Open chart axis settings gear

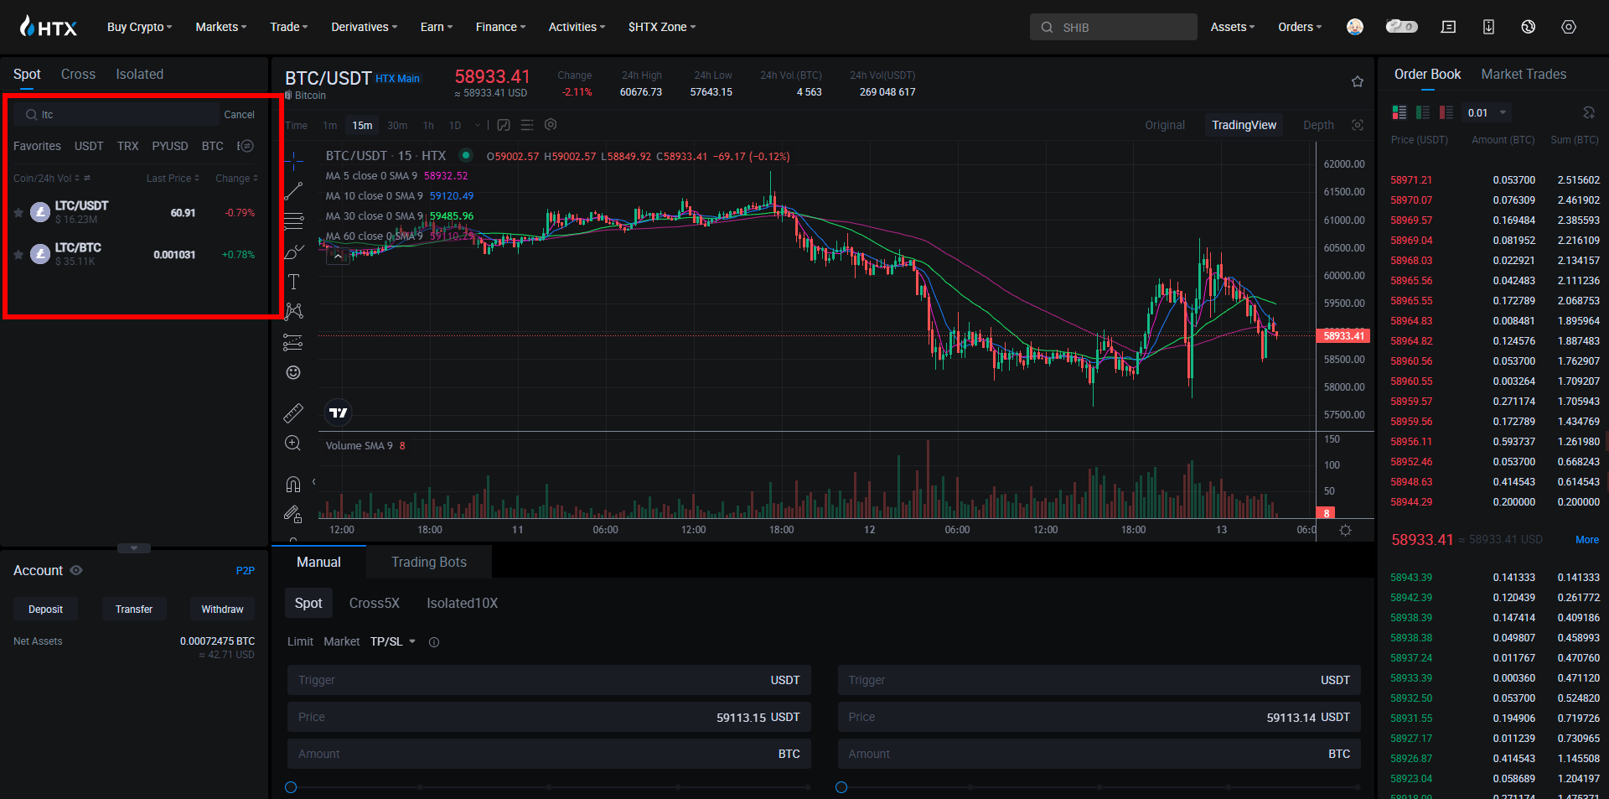pyautogui.click(x=1345, y=530)
